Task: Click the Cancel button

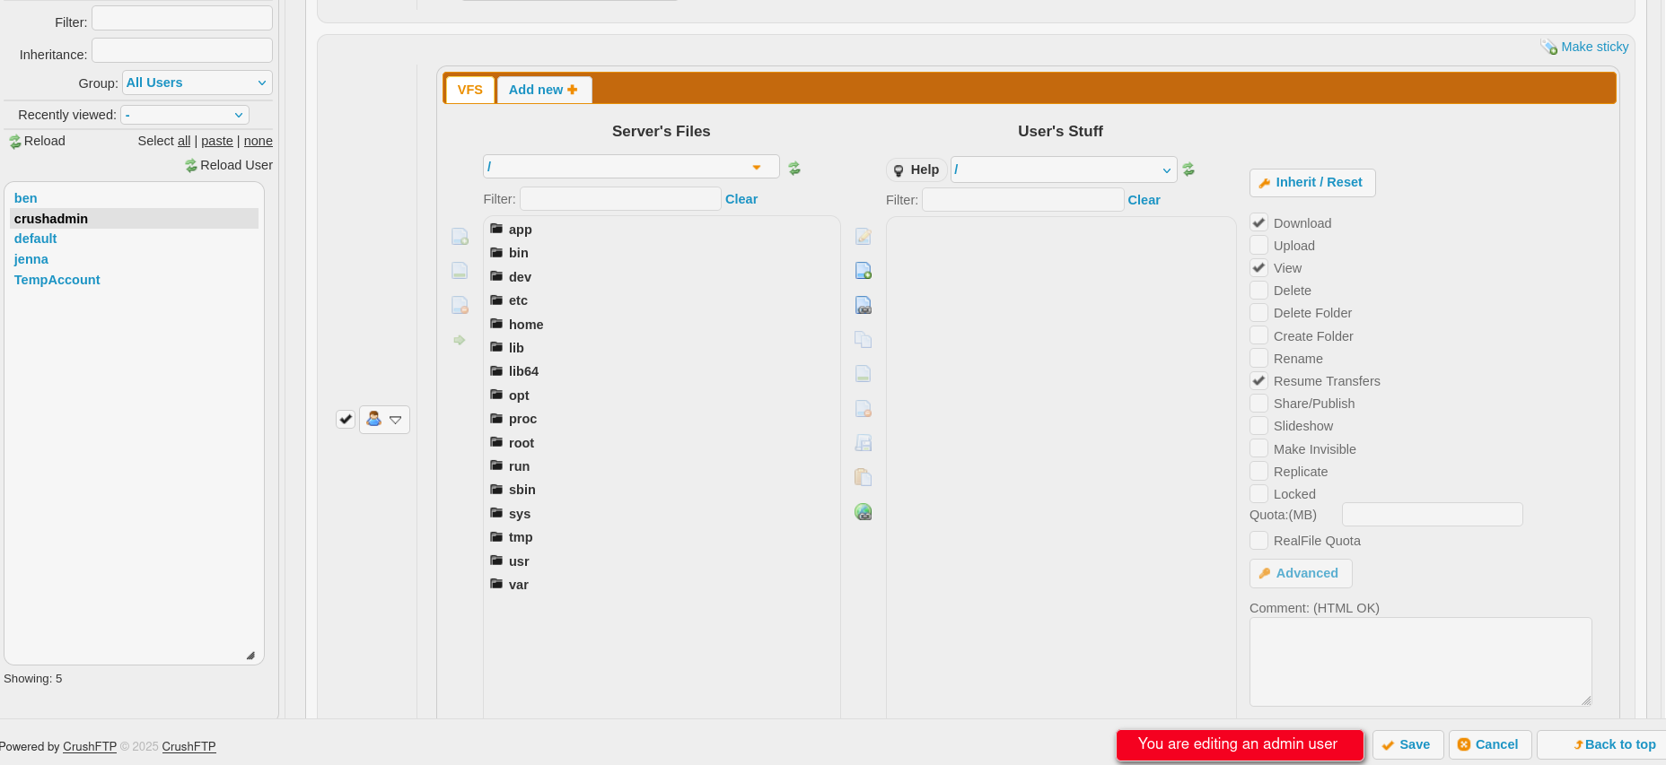Action: 1490,744
